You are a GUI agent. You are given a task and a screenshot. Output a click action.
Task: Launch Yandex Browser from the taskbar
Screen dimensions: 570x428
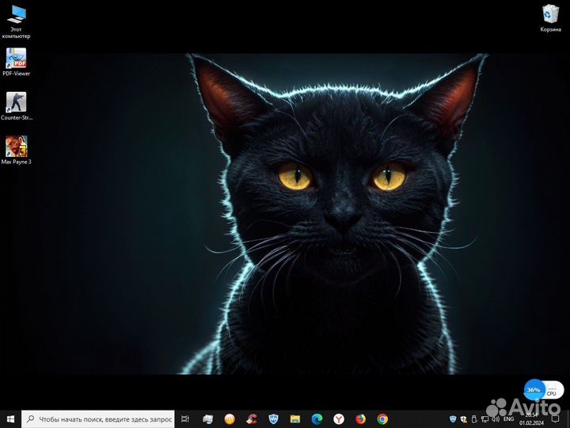pyautogui.click(x=339, y=419)
